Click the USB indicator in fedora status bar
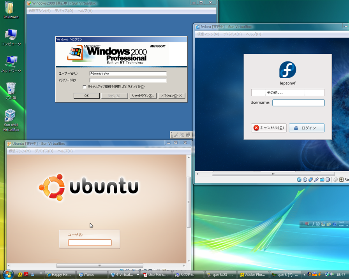 coord(316,180)
